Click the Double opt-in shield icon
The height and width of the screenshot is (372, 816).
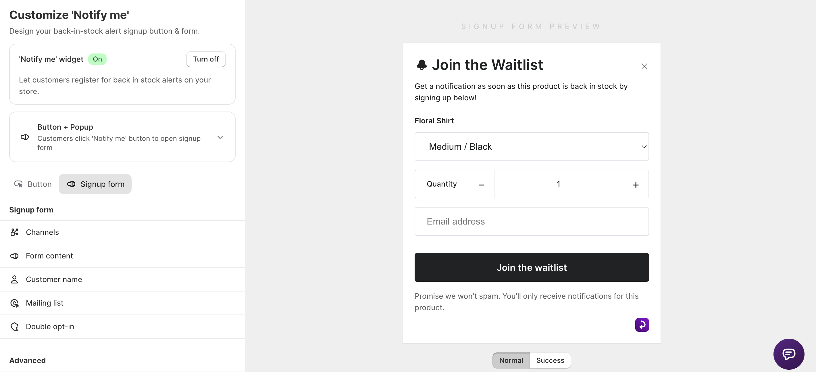(15, 327)
